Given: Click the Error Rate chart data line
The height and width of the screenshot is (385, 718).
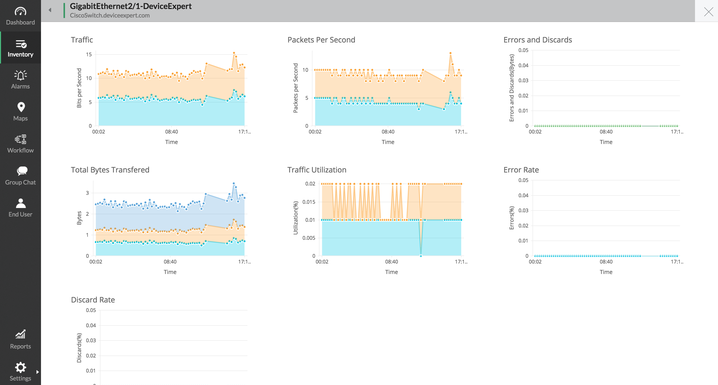Looking at the screenshot, I should (x=585, y=256).
